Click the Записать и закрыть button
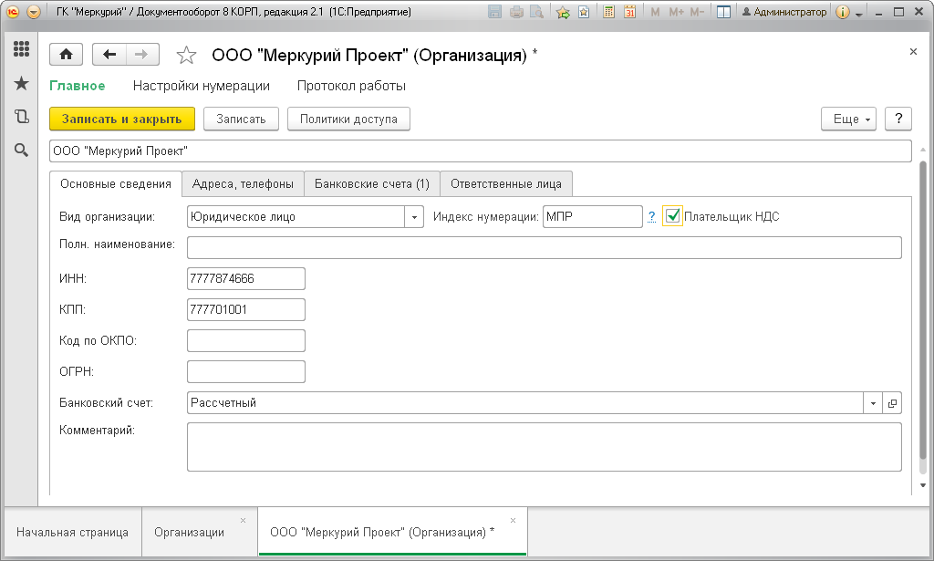The width and height of the screenshot is (934, 561). pyautogui.click(x=122, y=119)
